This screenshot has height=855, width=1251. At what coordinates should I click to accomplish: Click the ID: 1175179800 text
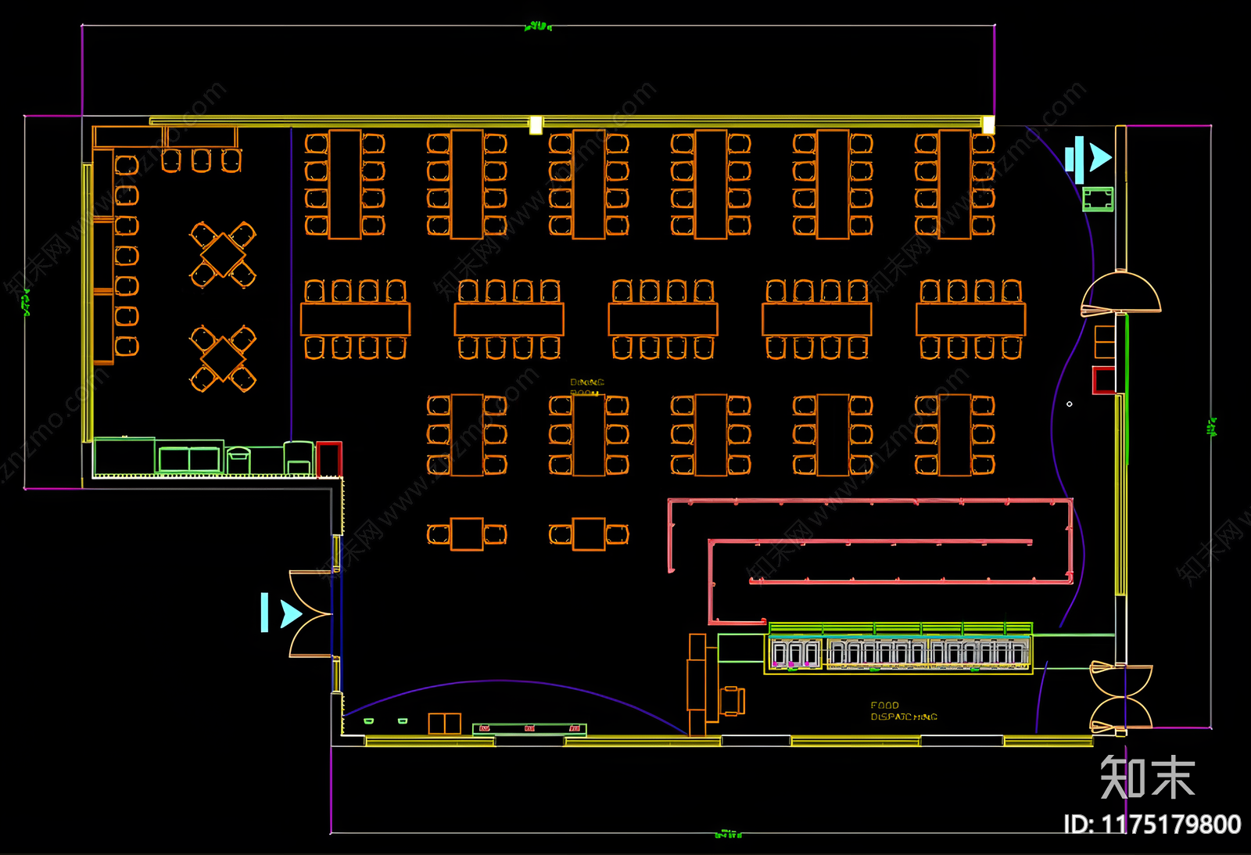point(1152,824)
